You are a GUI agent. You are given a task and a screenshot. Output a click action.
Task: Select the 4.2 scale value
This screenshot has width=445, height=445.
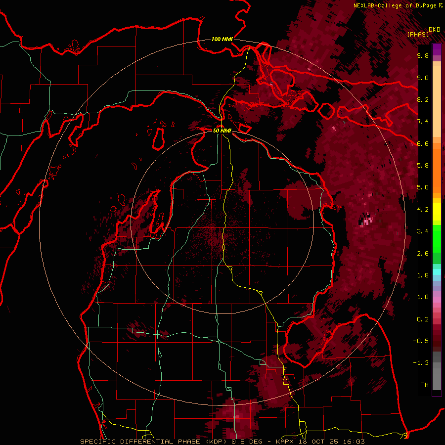coord(423,210)
